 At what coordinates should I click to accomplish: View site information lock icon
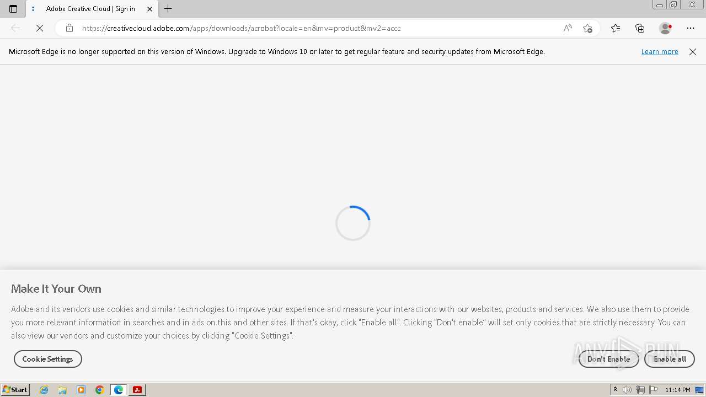point(69,28)
